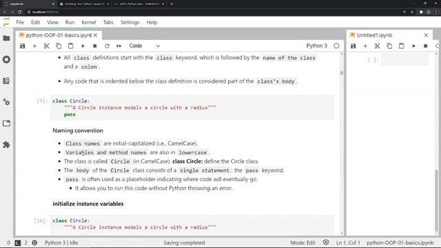Cut cells in Untitled1 notebook
The image size is (441, 248).
point(378,46)
